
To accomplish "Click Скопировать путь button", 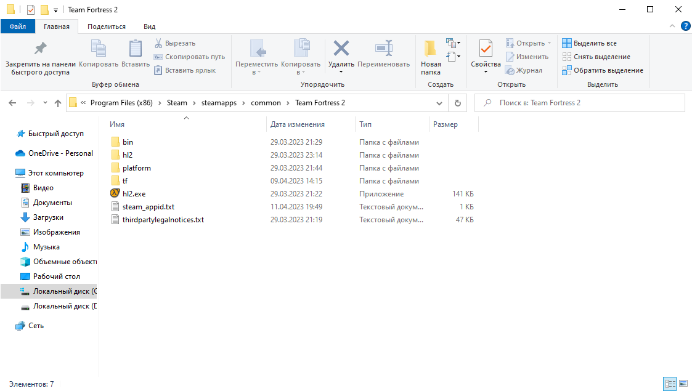I will 189,57.
